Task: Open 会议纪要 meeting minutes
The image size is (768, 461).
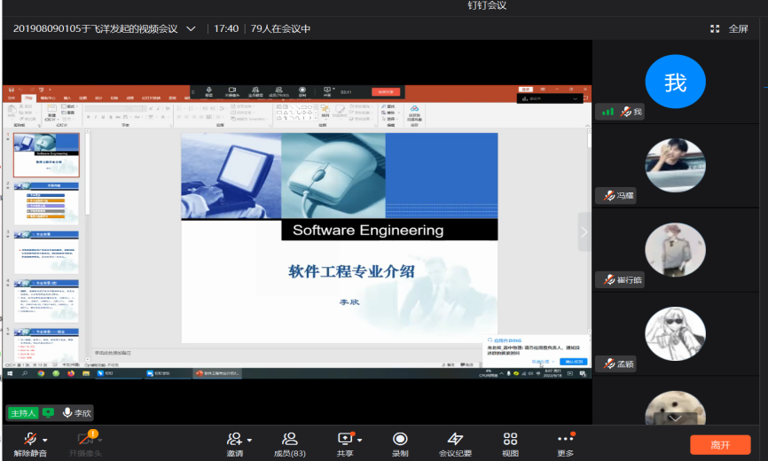Action: pos(455,440)
